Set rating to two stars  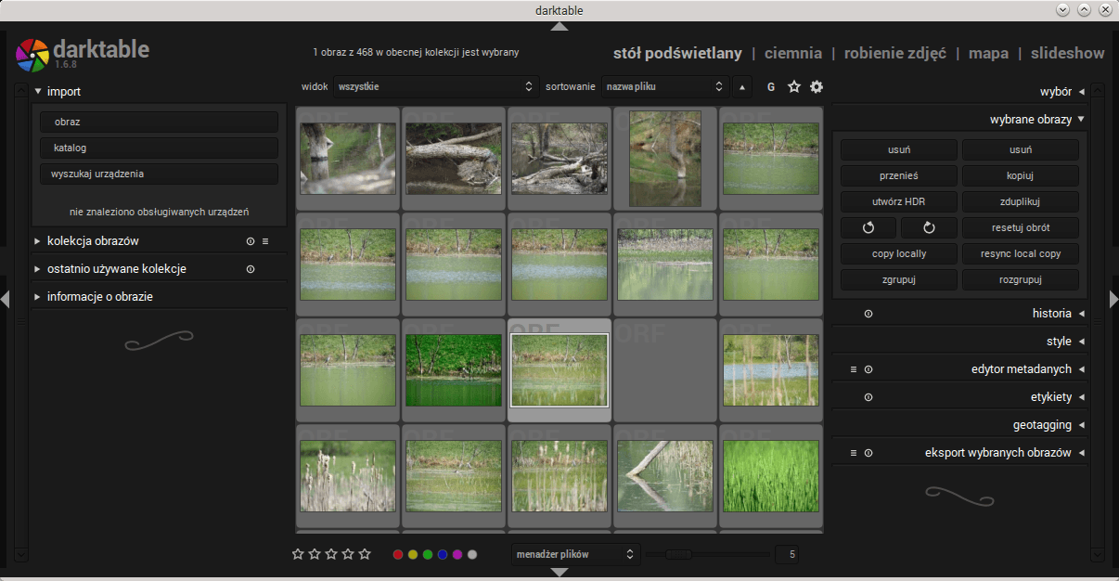click(315, 554)
